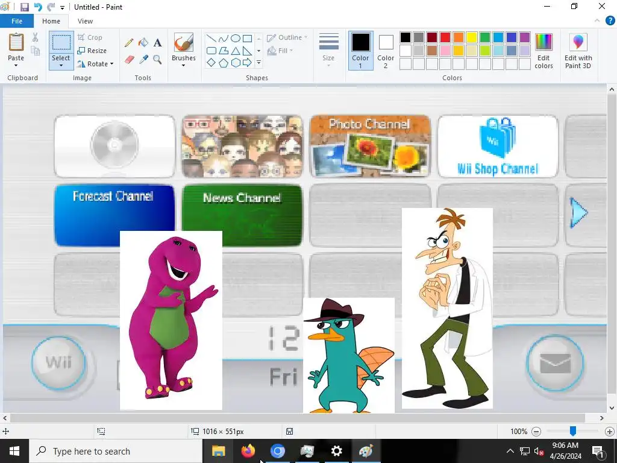The width and height of the screenshot is (617, 463).
Task: Pick the yellow color swatch
Action: click(x=472, y=37)
